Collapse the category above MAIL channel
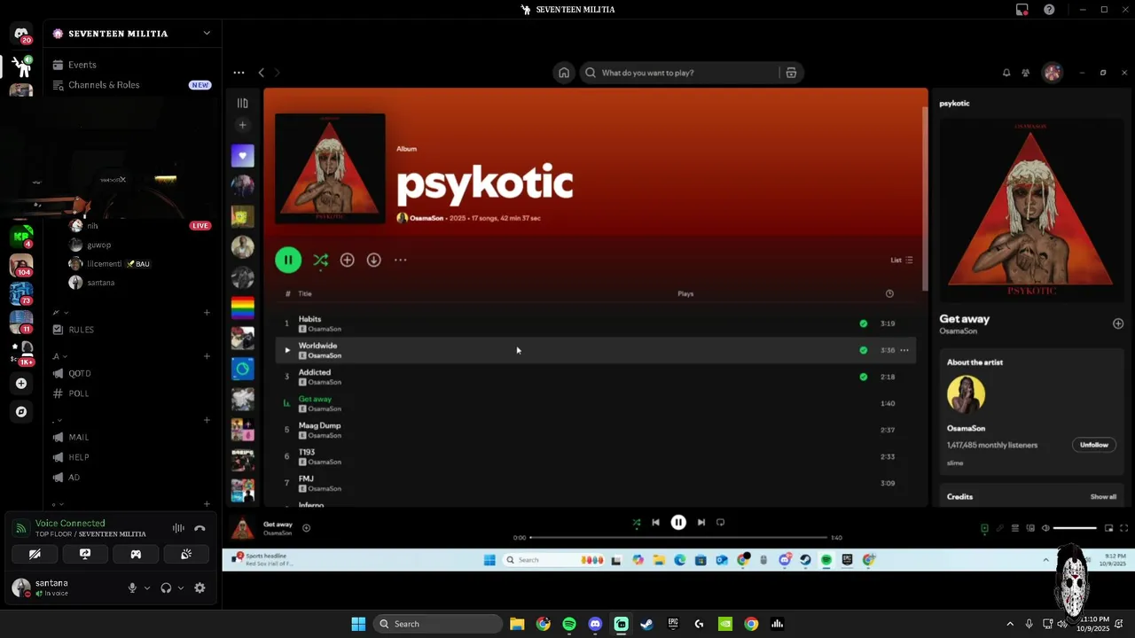Viewport: 1135px width, 638px height. [x=58, y=420]
